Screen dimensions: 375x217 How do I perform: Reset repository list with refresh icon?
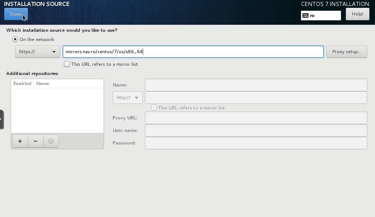click(51, 141)
